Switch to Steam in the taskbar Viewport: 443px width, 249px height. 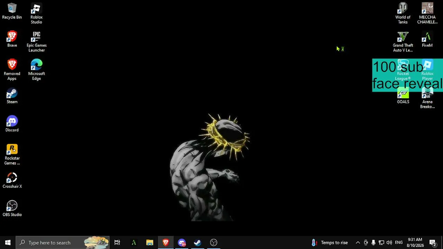click(x=198, y=242)
